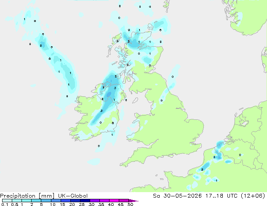The width and height of the screenshot is (267, 206).
Task: Click the purple arrow tip above 50
Action: [133, 201]
